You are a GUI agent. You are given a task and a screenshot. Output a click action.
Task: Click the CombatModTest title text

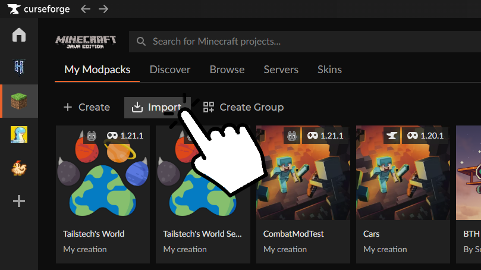click(293, 234)
